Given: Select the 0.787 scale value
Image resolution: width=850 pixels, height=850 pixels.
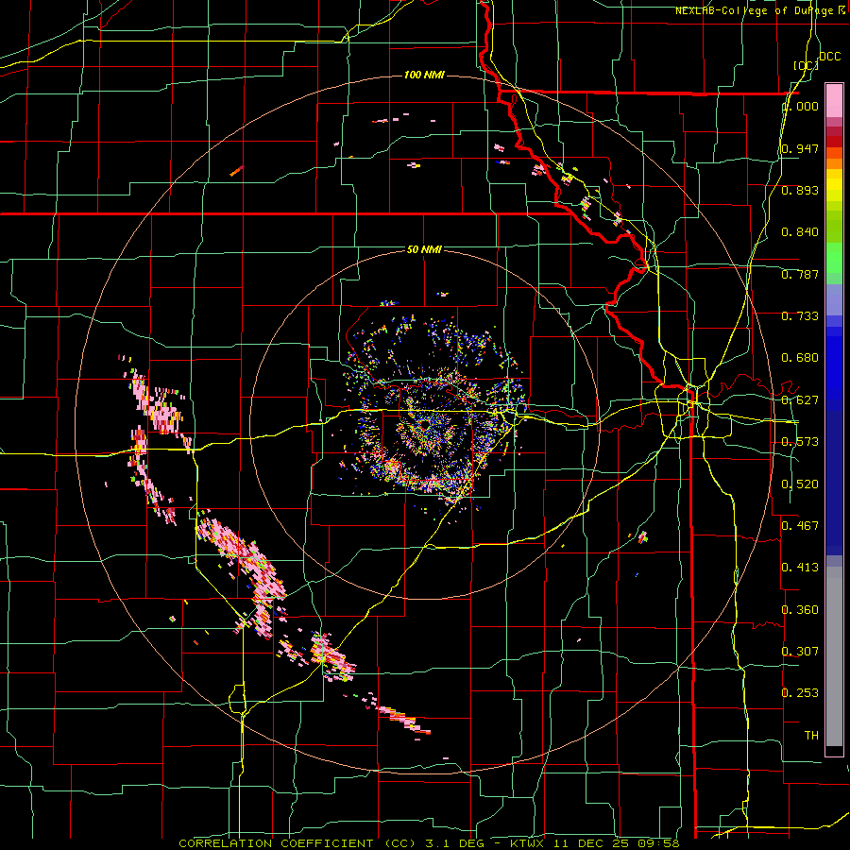Looking at the screenshot, I should pyautogui.click(x=800, y=274).
